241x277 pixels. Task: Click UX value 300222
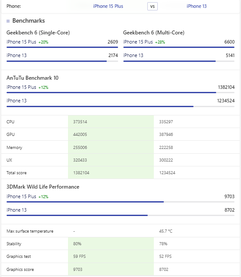[x=166, y=160]
